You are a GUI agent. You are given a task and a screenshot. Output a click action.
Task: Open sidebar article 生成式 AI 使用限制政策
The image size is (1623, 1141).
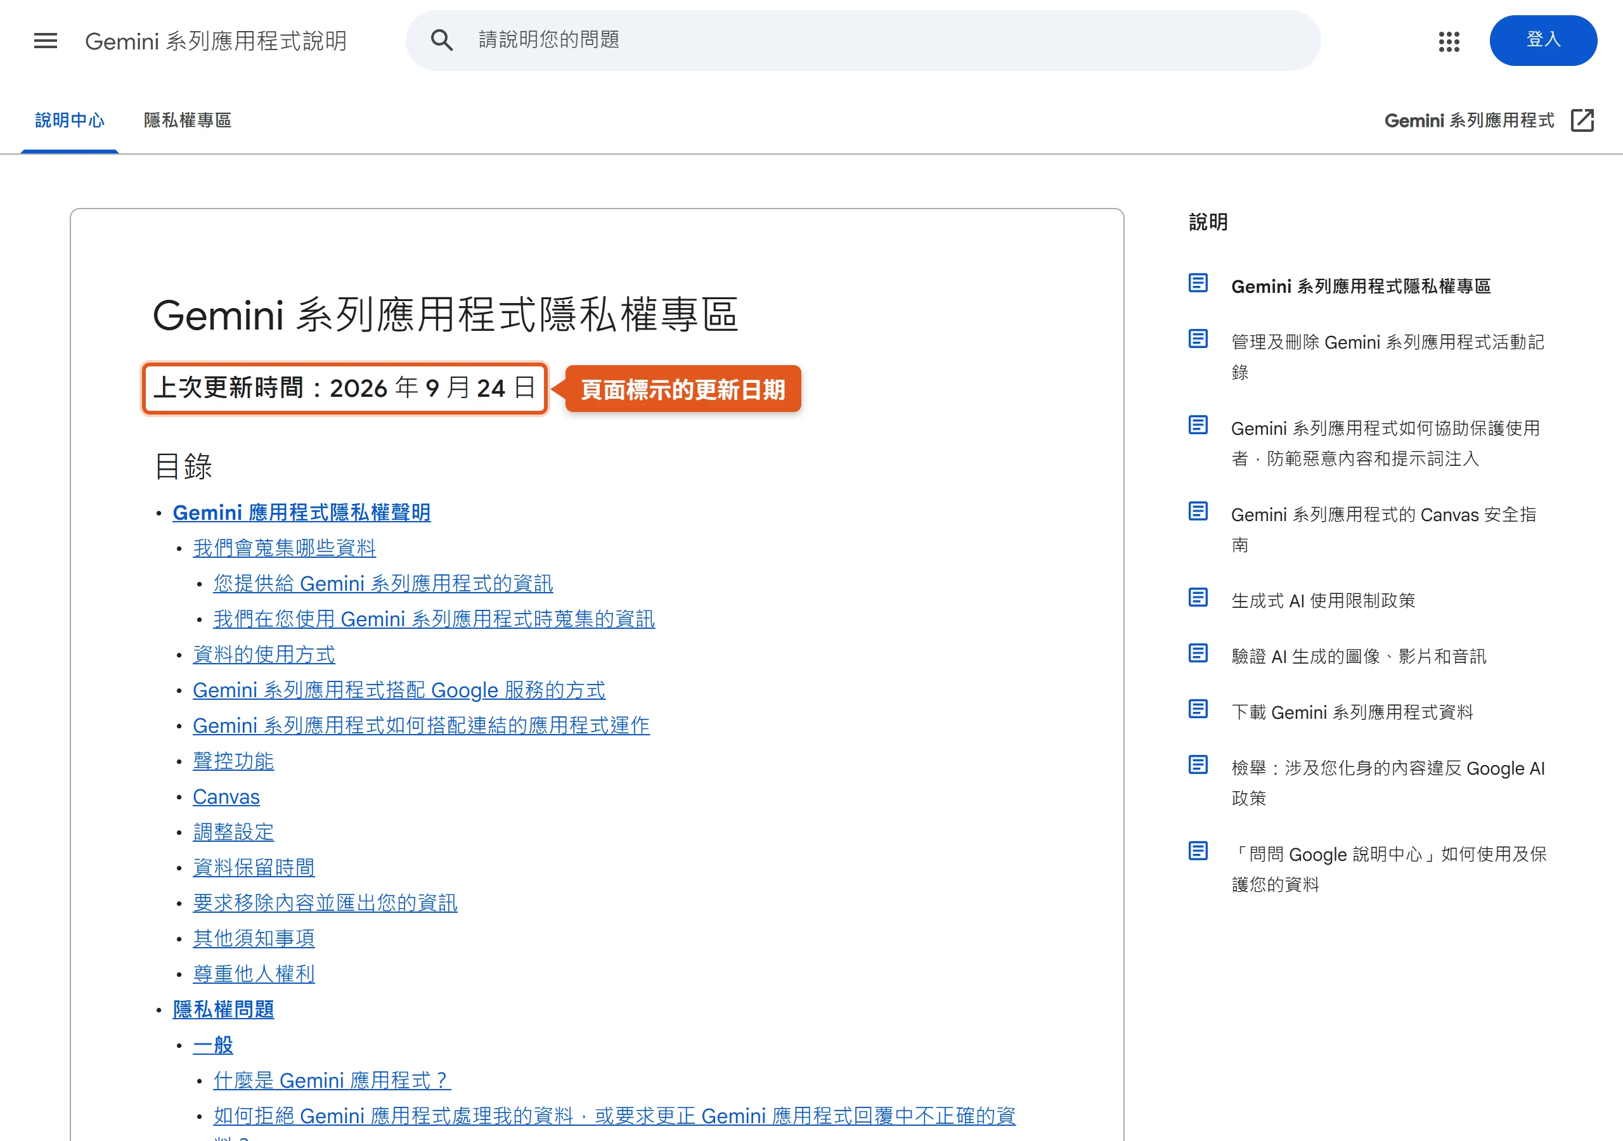pos(1322,601)
